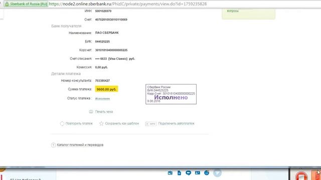Click the ПАО СБЕРБАНК bank name
321x180 pixels.
pyautogui.click(x=107, y=32)
